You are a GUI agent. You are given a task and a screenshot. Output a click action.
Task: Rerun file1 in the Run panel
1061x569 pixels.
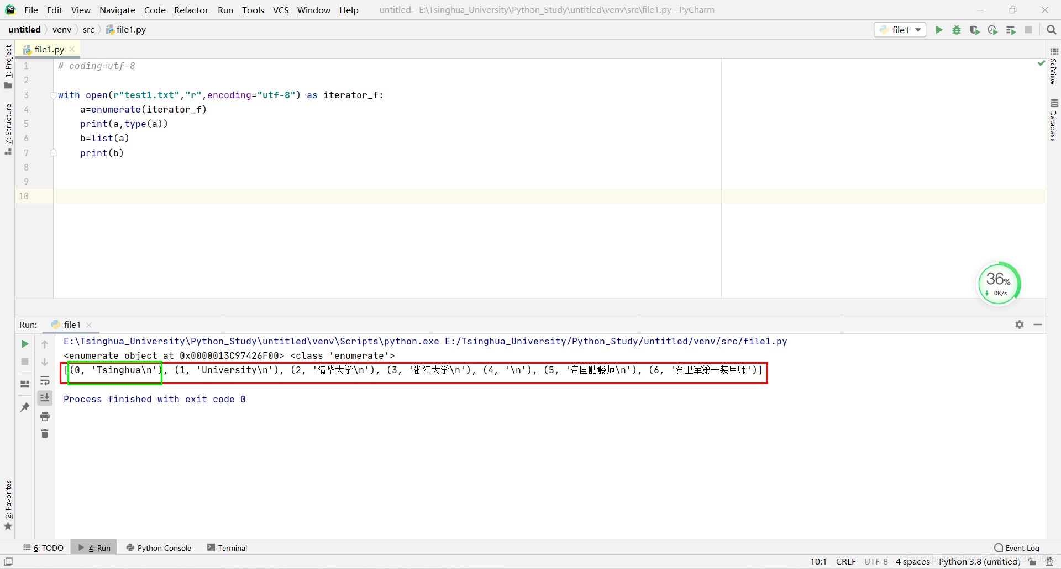(25, 344)
